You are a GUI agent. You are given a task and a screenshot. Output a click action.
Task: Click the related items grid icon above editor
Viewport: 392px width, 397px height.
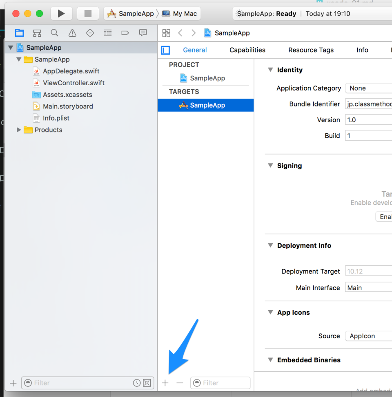tap(166, 33)
